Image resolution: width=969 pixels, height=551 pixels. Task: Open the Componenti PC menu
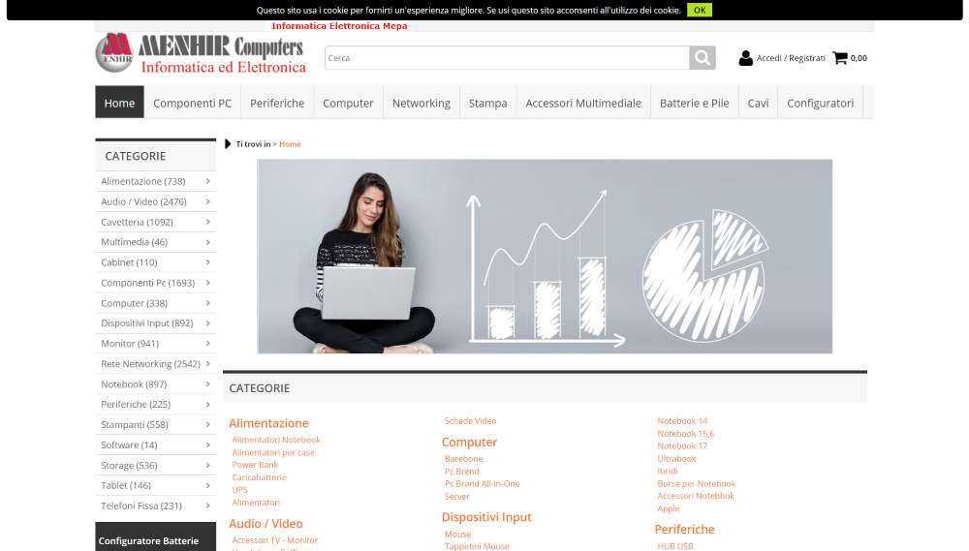[192, 103]
